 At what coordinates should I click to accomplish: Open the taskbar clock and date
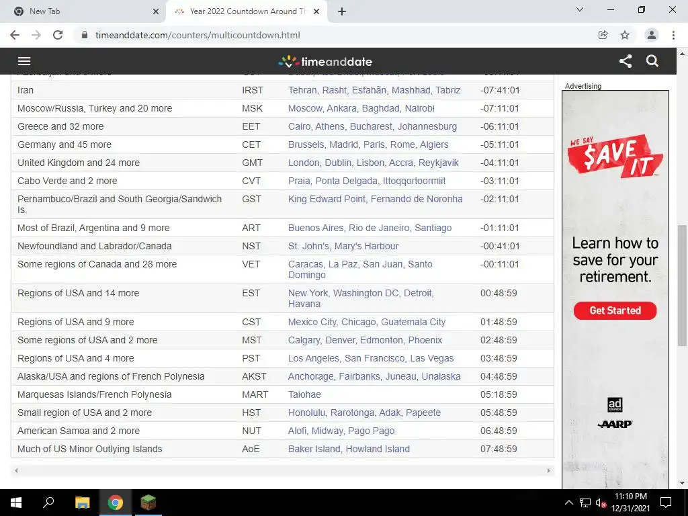point(630,503)
